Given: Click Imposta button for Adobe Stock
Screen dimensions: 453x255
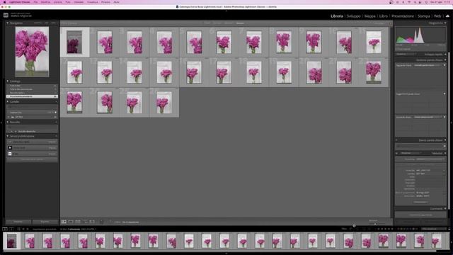Looking at the screenshot, I should click(52, 148).
